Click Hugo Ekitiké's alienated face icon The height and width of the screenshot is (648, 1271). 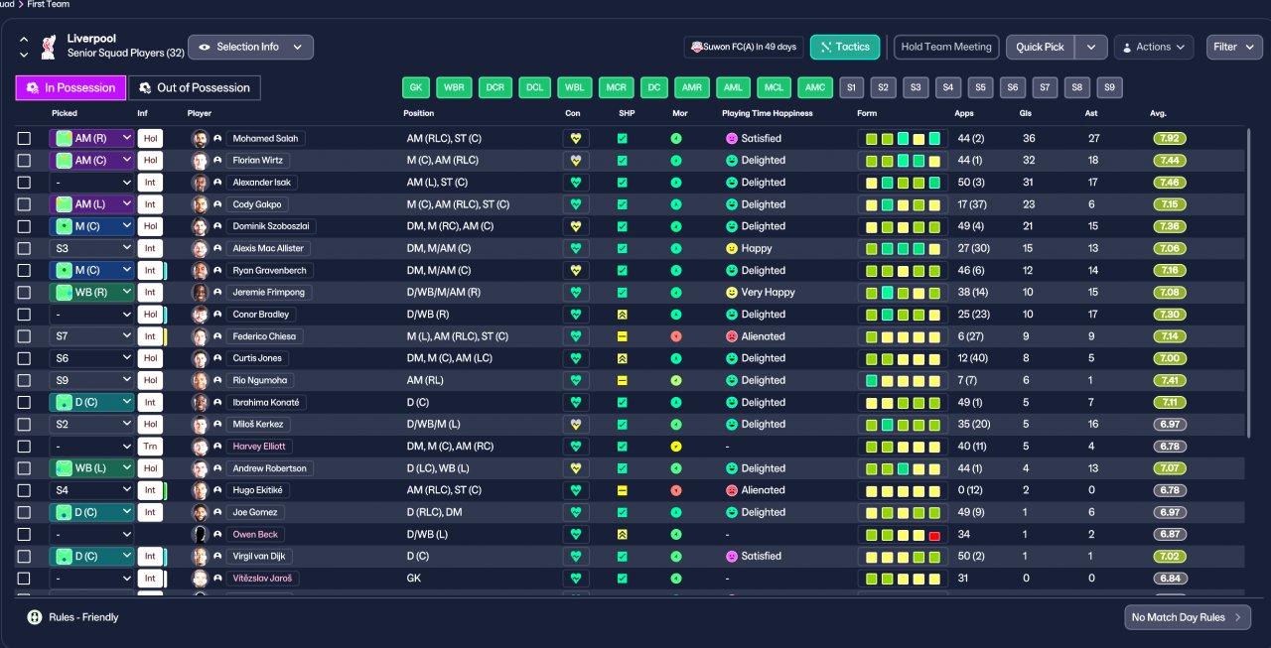[732, 490]
